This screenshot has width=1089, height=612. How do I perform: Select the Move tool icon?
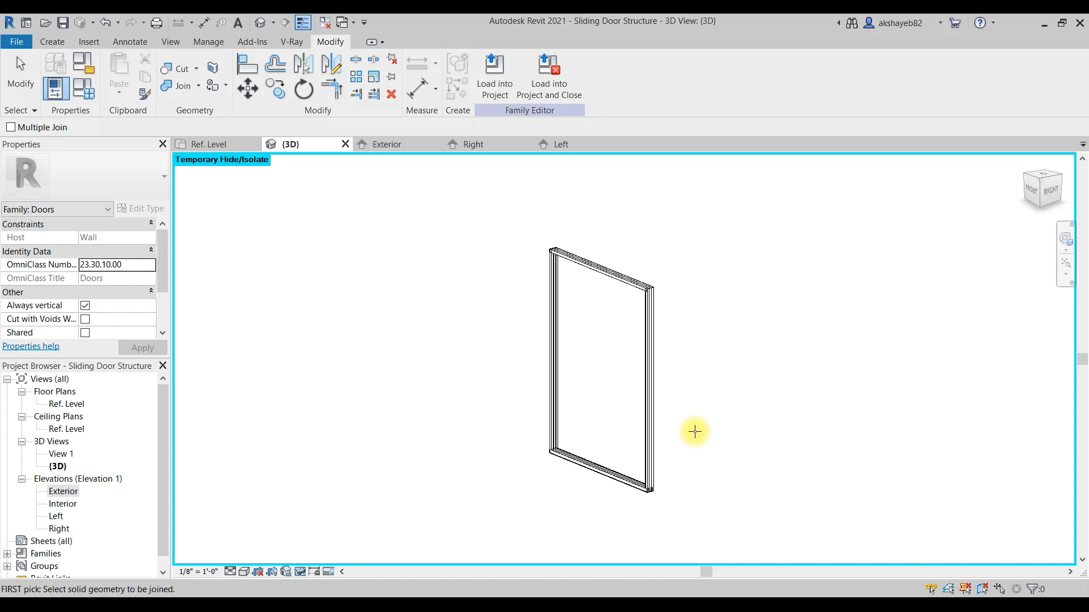point(248,89)
